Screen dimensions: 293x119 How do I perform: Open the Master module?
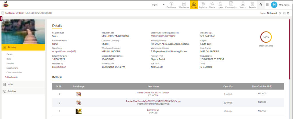pos(212,5)
